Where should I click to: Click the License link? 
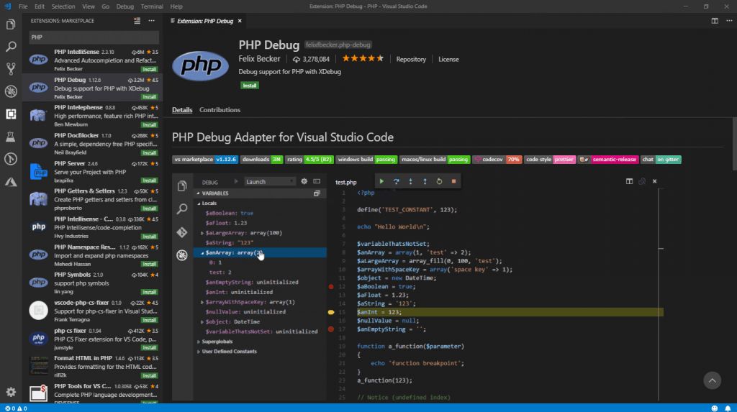click(448, 59)
